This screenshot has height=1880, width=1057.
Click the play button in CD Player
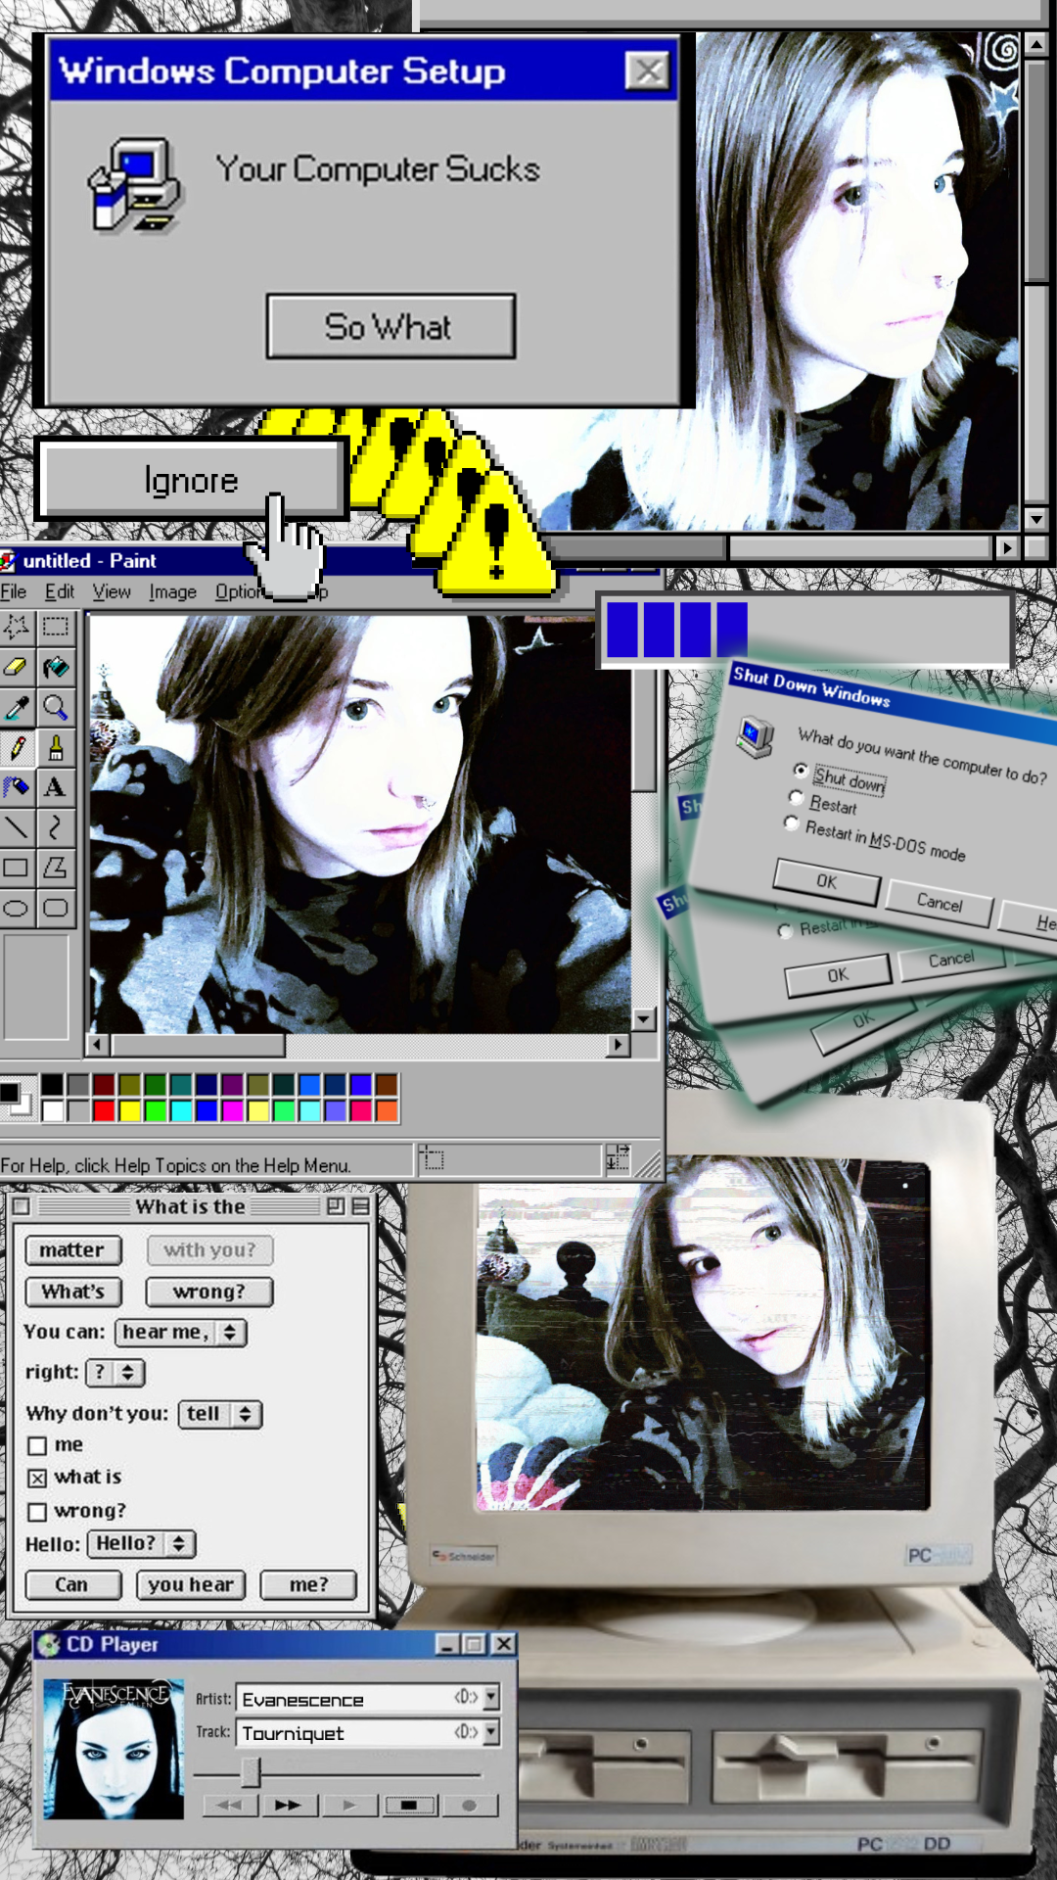349,1805
